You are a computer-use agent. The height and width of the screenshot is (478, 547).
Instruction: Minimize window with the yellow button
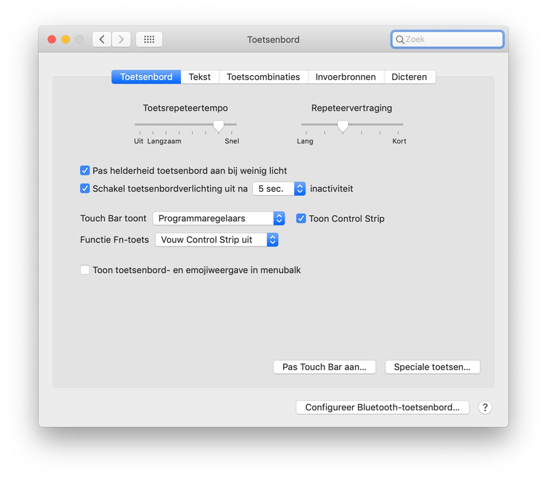(x=66, y=40)
